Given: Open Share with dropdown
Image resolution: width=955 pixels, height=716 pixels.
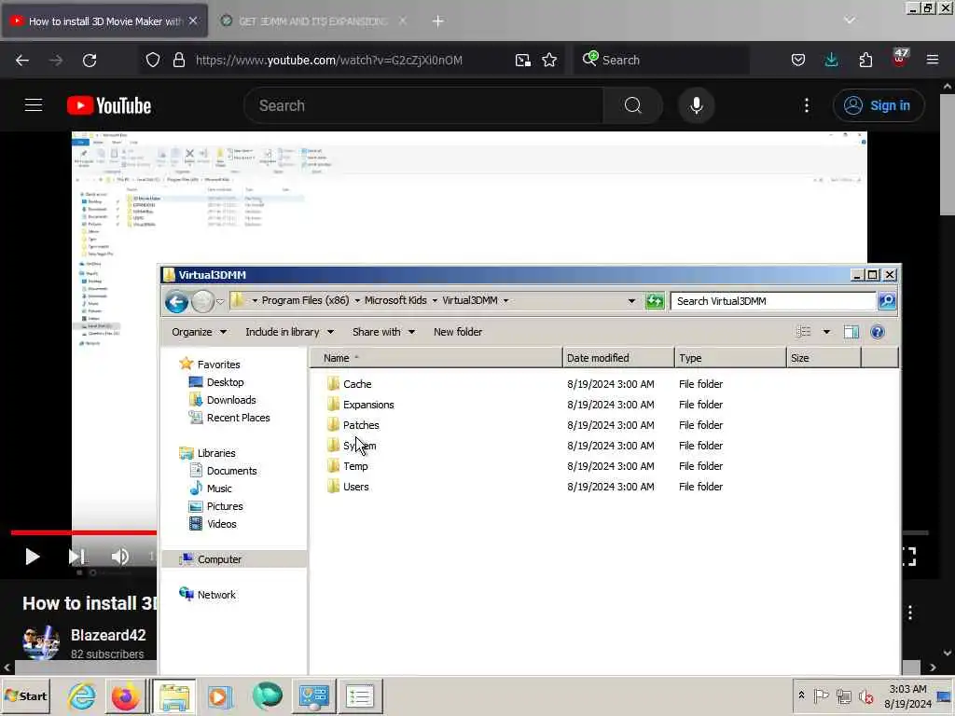Looking at the screenshot, I should point(383,332).
